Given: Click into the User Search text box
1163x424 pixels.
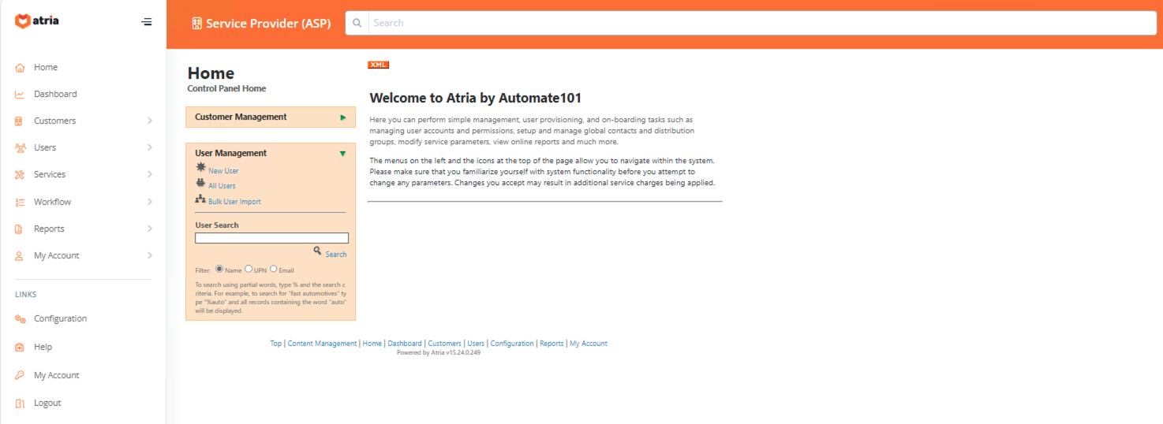Looking at the screenshot, I should pos(271,238).
